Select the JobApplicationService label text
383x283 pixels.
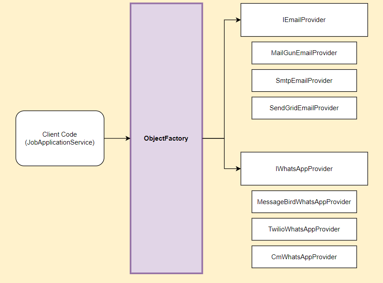[x=60, y=142]
